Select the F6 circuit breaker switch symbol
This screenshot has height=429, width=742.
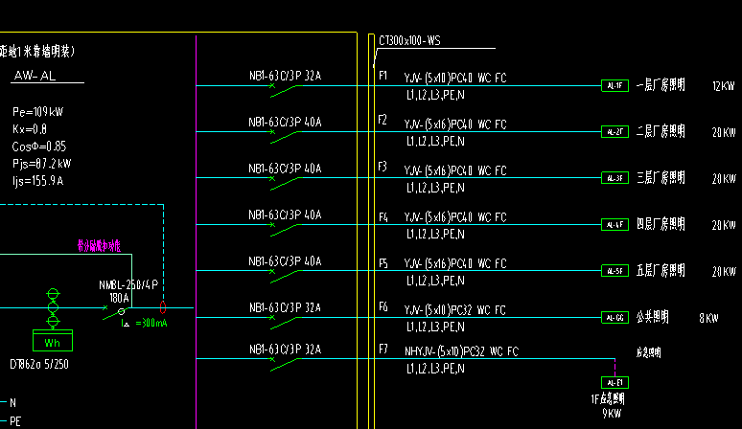(x=284, y=322)
